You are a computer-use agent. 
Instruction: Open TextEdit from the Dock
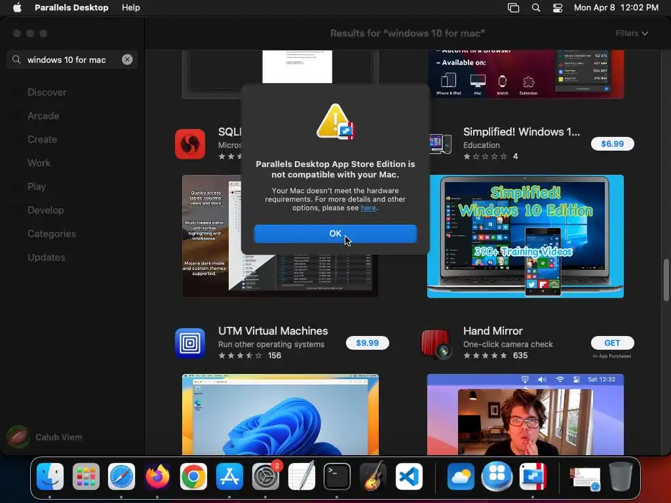pos(301,476)
